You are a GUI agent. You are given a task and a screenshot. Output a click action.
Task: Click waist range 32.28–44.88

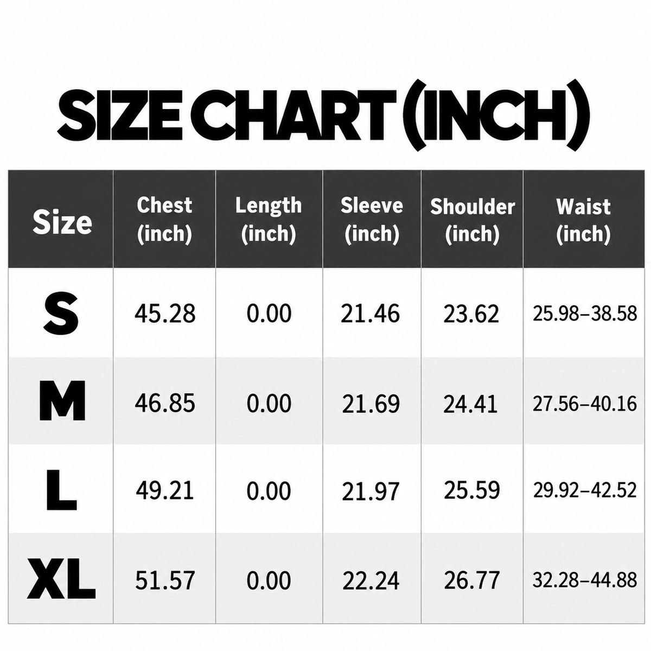[x=585, y=580]
